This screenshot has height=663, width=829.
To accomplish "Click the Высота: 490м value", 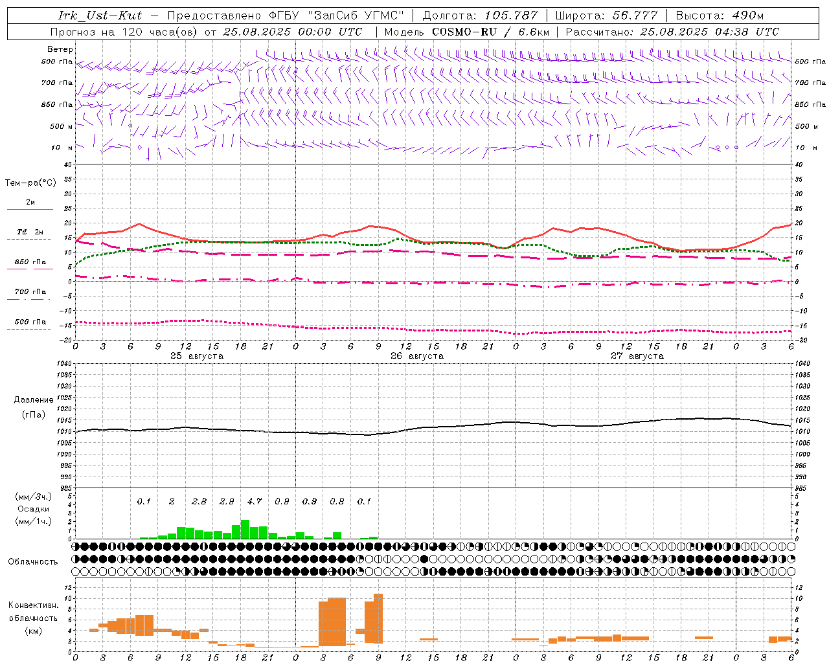I will (x=720, y=16).
